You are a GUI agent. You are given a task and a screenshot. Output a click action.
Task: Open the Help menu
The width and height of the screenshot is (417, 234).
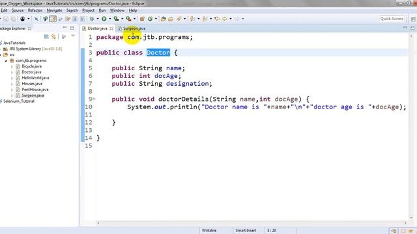pyautogui.click(x=133, y=10)
